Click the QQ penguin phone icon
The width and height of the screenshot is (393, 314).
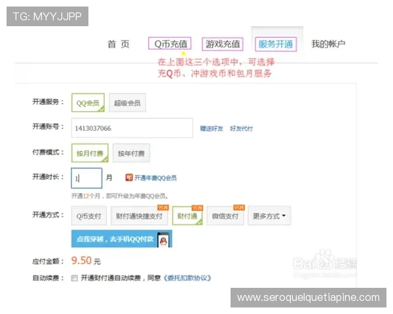point(163,240)
